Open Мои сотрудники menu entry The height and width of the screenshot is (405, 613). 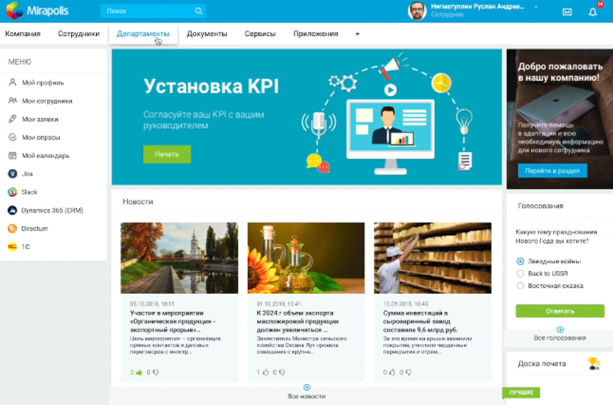(x=47, y=101)
